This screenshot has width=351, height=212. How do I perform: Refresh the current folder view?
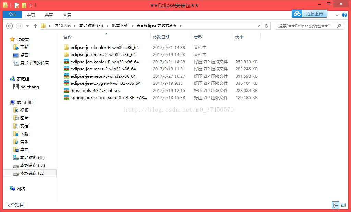click(266, 26)
